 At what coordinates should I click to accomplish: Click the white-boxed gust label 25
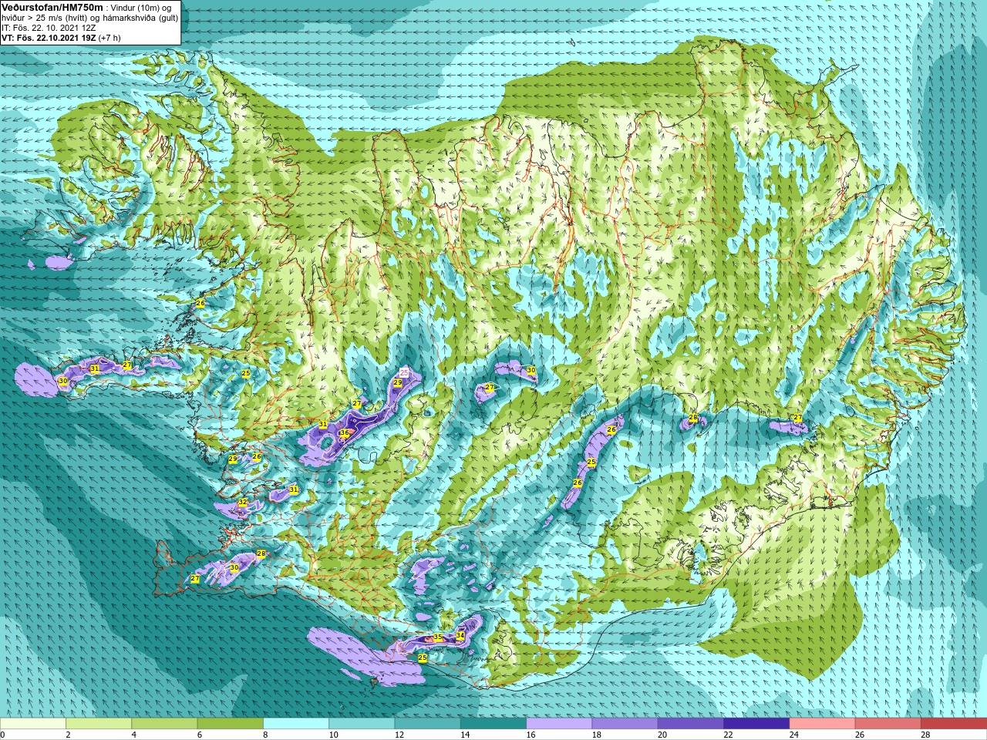pos(404,373)
